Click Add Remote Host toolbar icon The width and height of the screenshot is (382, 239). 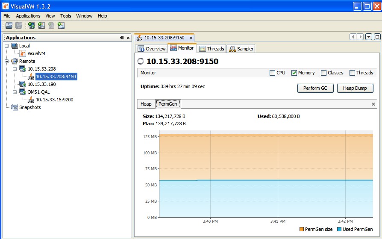click(32, 25)
